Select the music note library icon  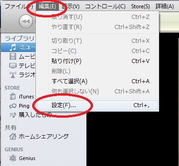[12, 47]
